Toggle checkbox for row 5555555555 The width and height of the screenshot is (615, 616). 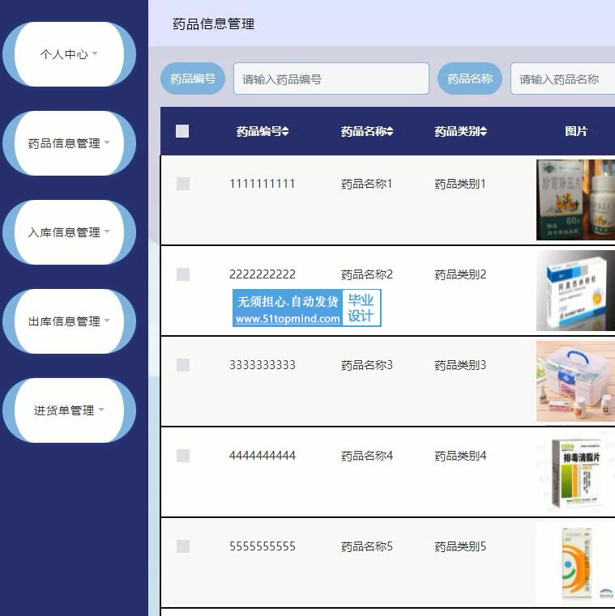tap(183, 546)
